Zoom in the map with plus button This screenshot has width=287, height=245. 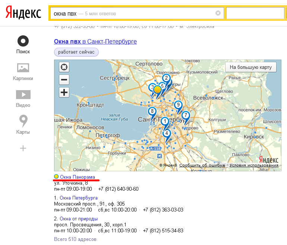[x=64, y=92]
